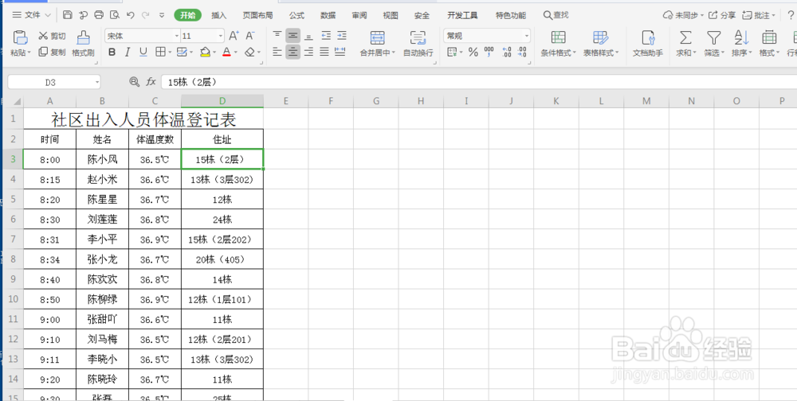This screenshot has height=401, width=797.
Task: Toggle underline formatting
Action: [143, 52]
